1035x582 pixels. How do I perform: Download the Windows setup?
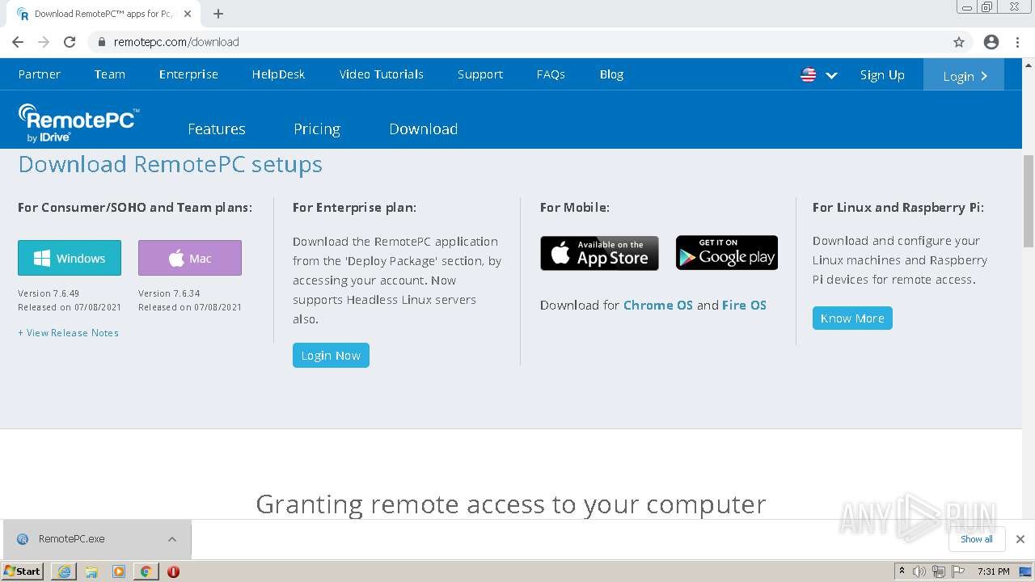coord(70,258)
